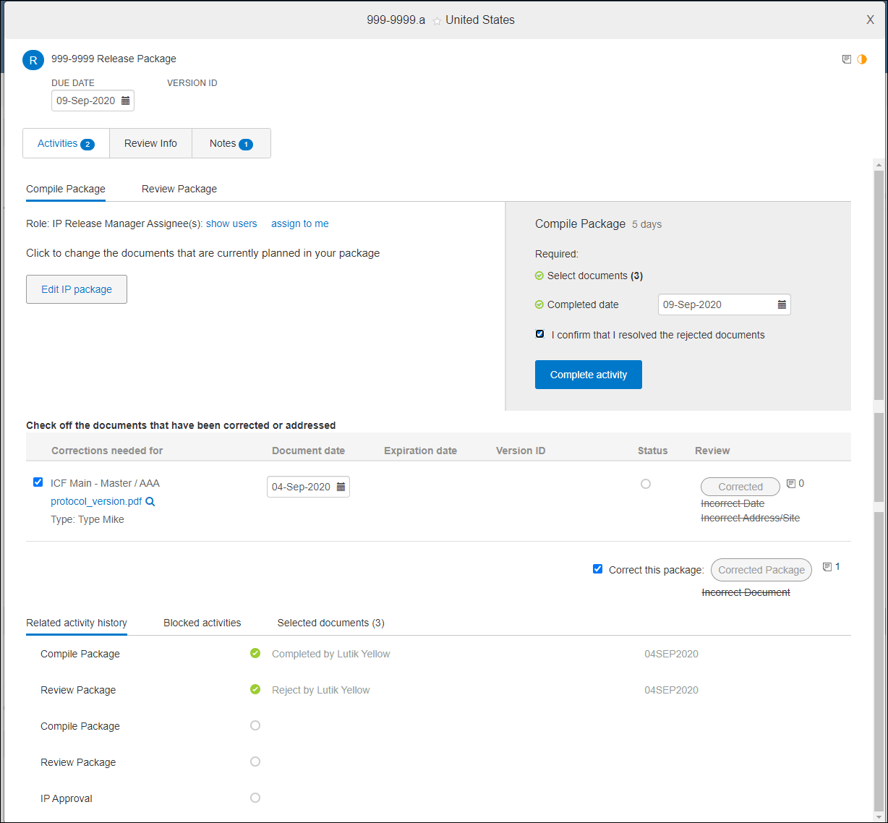Close the dialog with the X button

point(871,20)
